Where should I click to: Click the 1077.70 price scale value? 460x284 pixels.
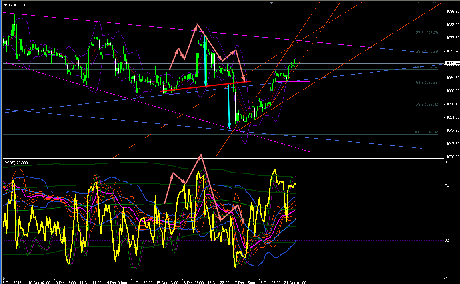point(453,38)
